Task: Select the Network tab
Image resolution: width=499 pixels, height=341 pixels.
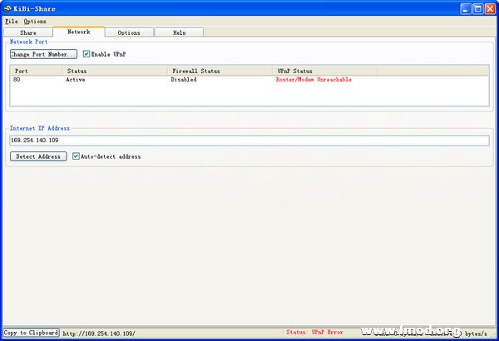Action: [79, 32]
